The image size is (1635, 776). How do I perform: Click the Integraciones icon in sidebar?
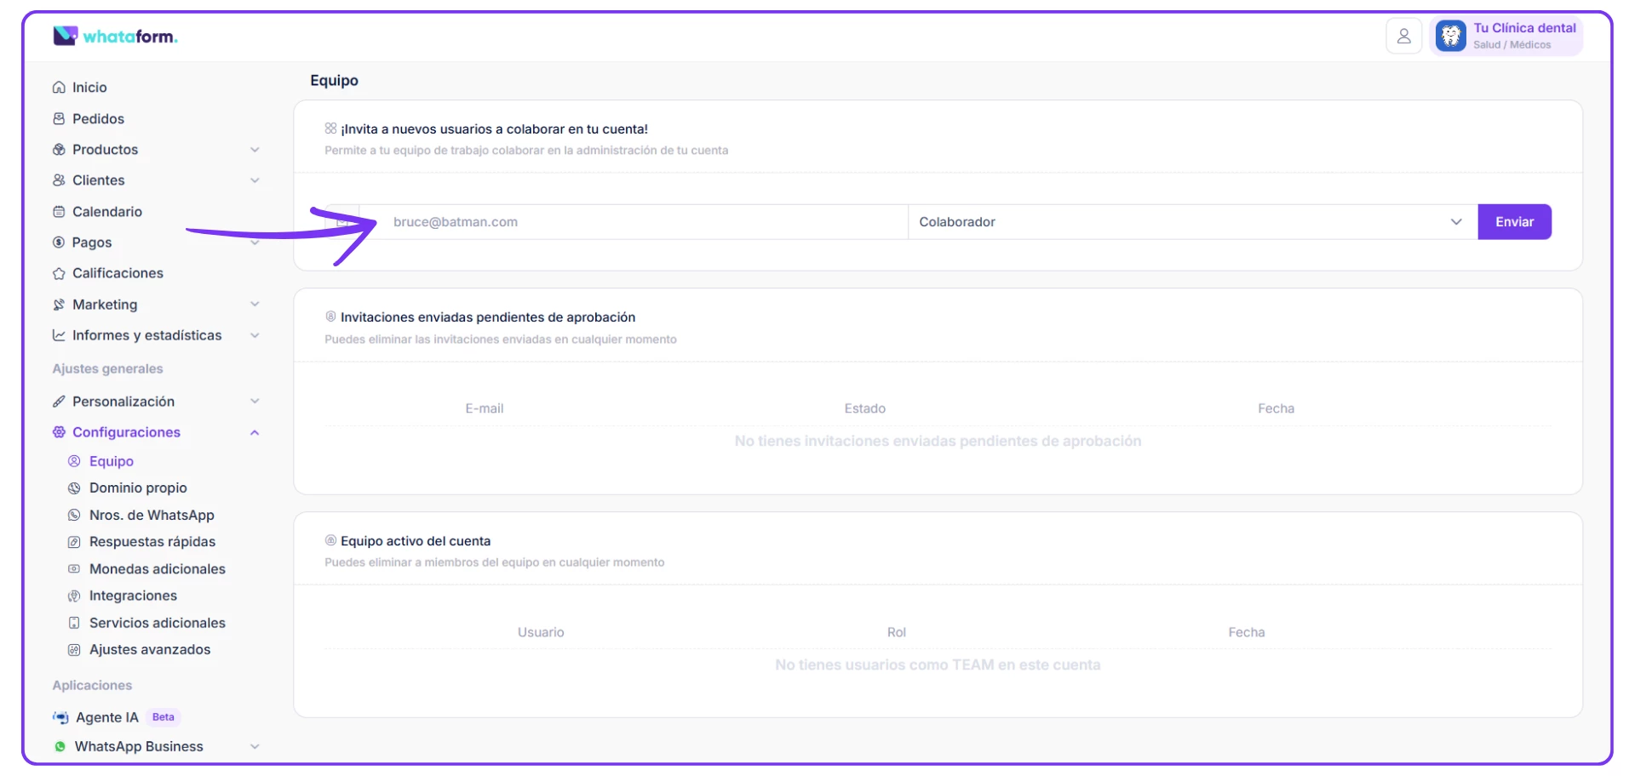[x=74, y=596]
